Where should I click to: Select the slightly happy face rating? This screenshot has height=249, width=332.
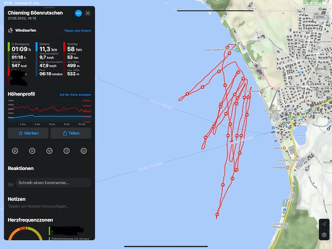click(x=66, y=151)
